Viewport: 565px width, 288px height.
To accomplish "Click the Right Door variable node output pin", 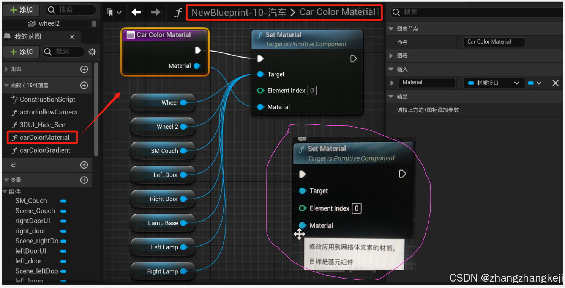I will click(x=184, y=199).
